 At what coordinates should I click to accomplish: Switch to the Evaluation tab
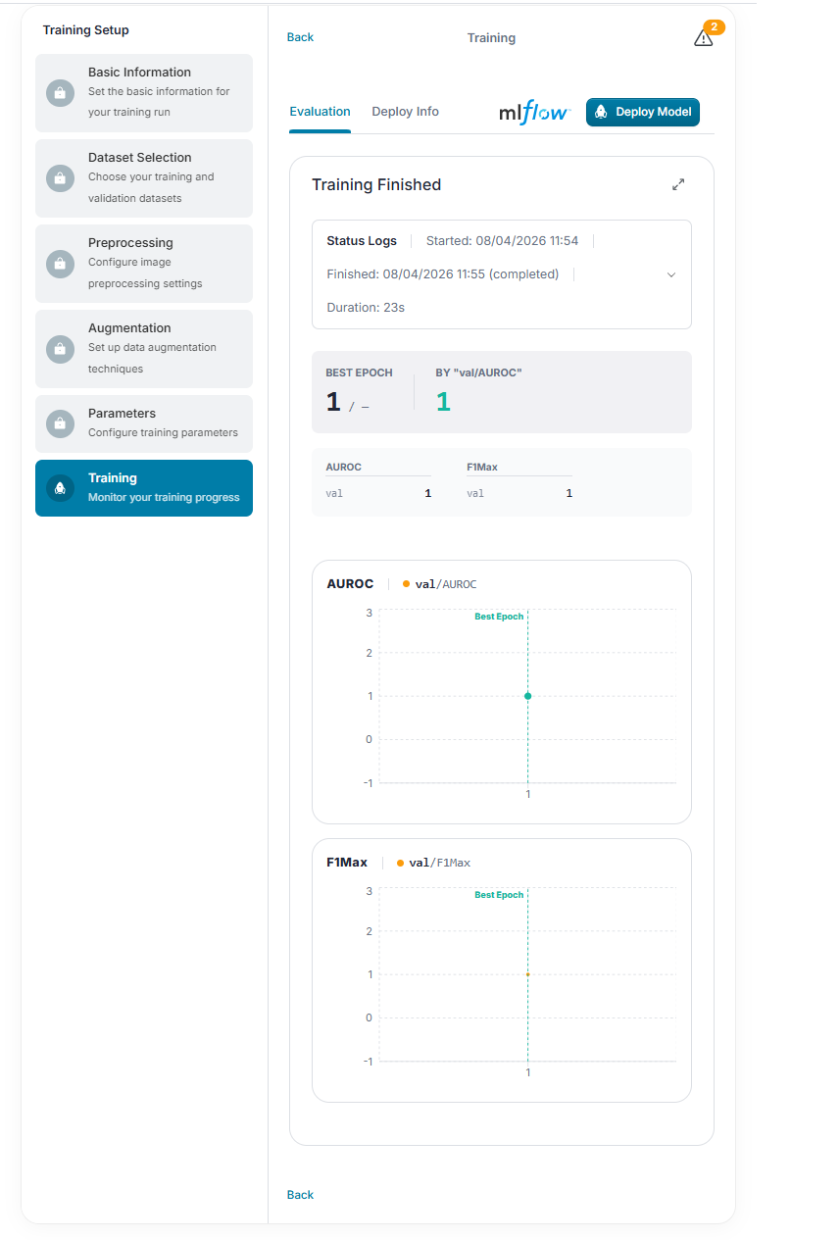pyautogui.click(x=320, y=112)
